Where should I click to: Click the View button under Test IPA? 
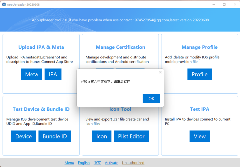[200, 136]
